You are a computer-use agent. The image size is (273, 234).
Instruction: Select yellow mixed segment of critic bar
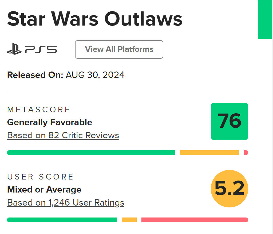coord(209,153)
